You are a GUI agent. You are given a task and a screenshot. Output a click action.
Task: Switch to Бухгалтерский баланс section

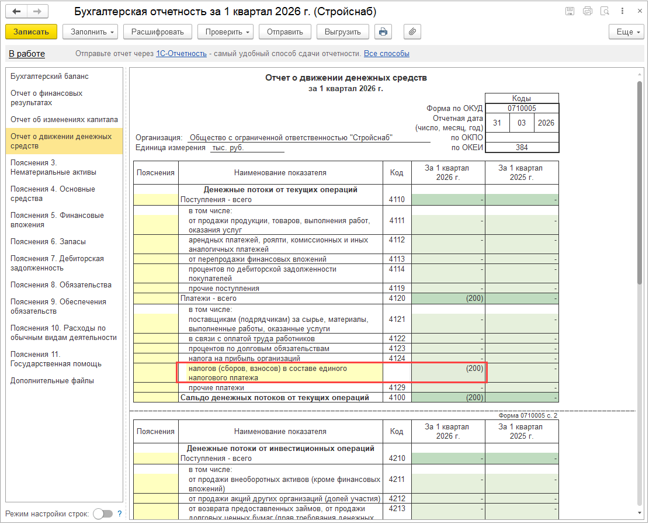(x=50, y=77)
